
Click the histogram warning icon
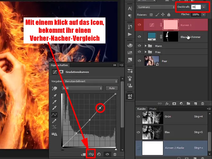pyautogui.click(x=54, y=134)
